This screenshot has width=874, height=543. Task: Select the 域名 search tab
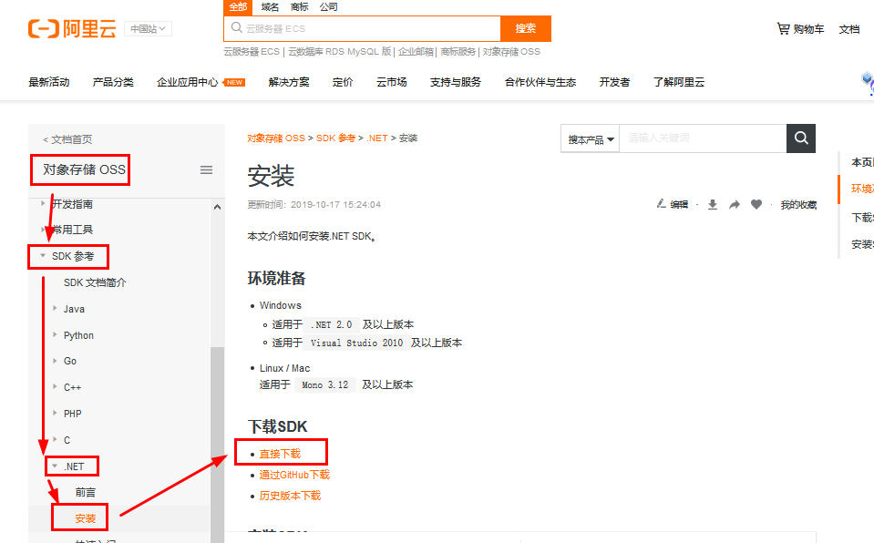click(270, 7)
